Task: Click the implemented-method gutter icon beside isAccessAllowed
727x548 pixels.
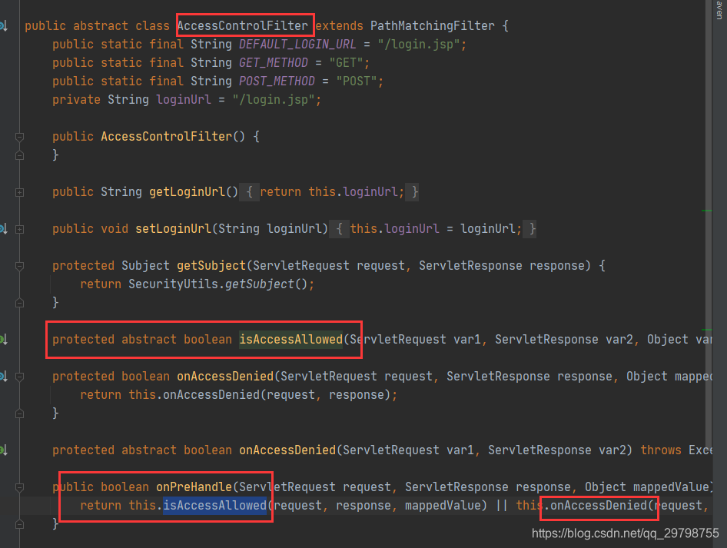Action: point(4,340)
